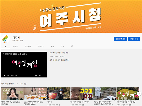Viewport: 142px width, 106px height.
Task: Click the 여주시 channel avatar logo
Action: (5, 39)
